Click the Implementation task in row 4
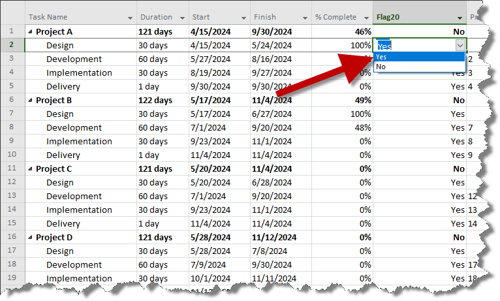500x301 pixels. click(79, 73)
